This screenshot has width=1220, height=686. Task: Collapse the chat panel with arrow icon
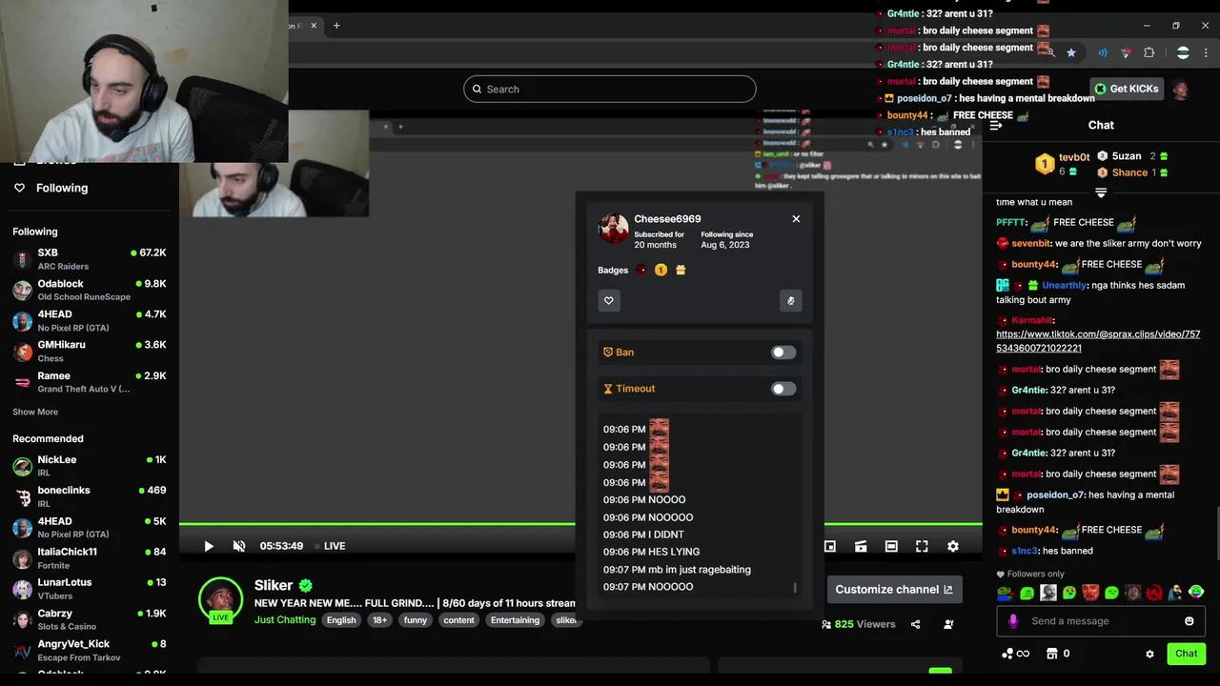click(996, 125)
